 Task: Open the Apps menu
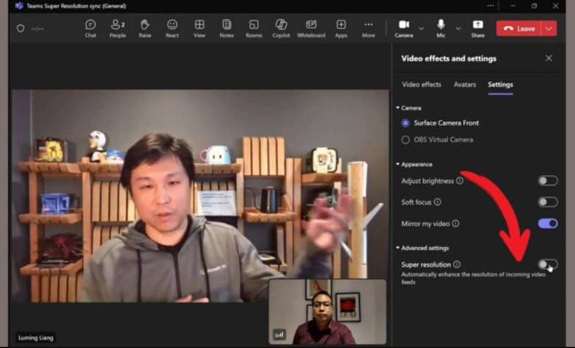[341, 28]
